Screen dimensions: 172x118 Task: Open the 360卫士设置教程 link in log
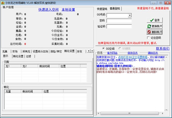(133, 57)
